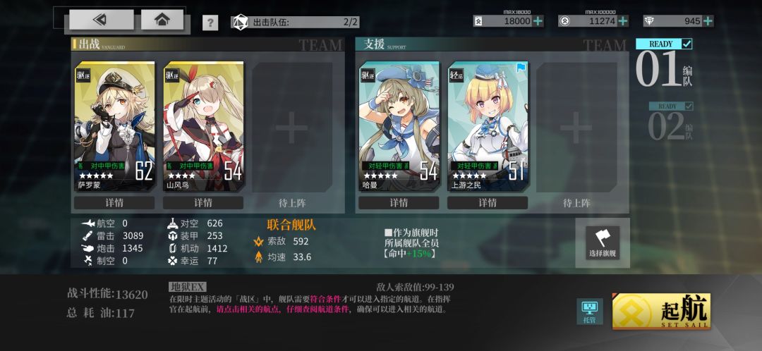
Task: Click the 起航 SET SAIL button
Action: (x=661, y=312)
